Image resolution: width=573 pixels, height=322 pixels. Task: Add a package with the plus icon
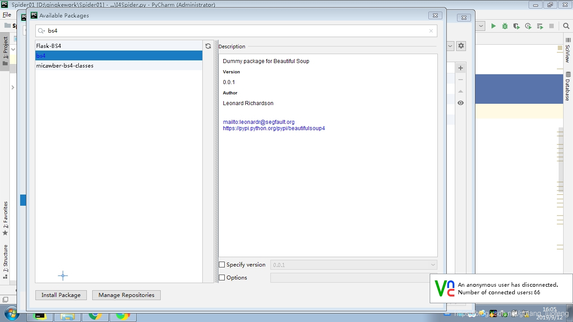461,68
